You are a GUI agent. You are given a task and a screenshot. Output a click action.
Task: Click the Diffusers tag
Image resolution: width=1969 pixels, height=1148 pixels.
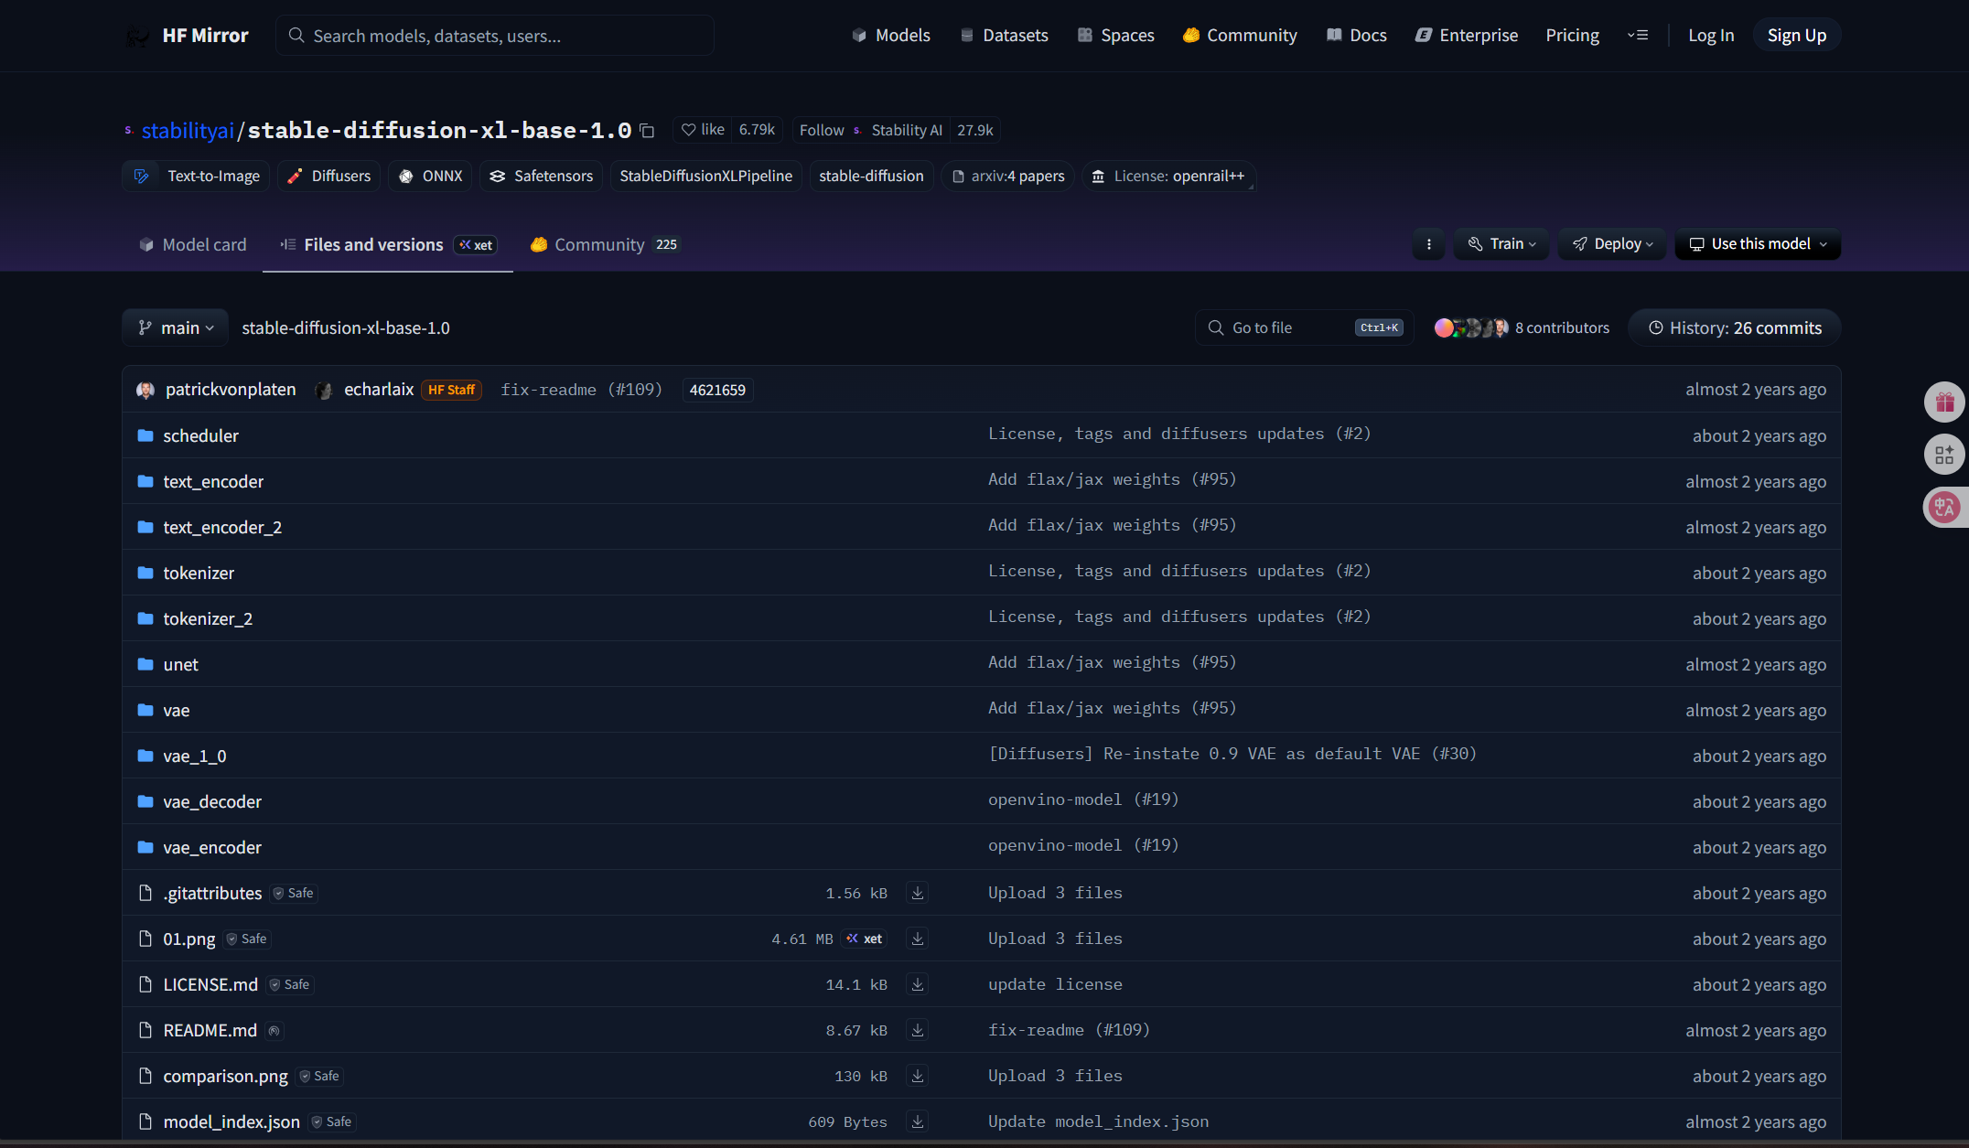(x=328, y=176)
